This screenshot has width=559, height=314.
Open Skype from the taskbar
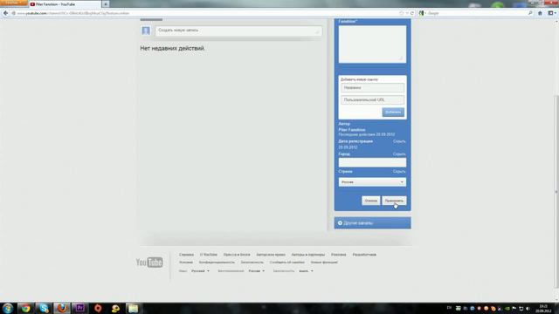[44, 308]
